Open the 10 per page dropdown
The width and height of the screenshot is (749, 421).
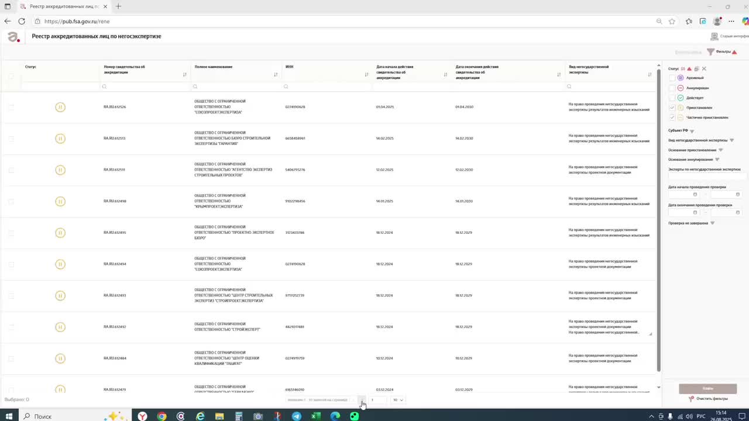point(398,400)
